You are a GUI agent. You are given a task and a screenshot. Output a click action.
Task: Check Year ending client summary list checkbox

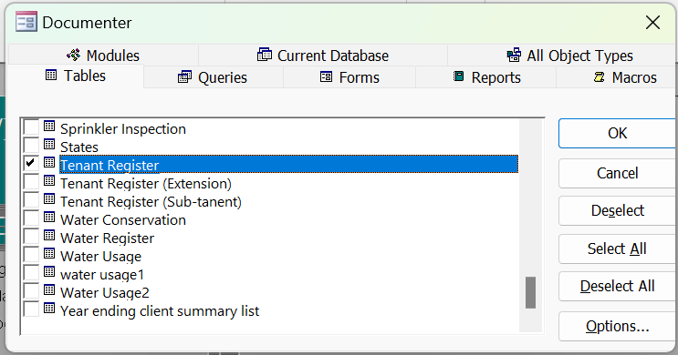coord(31,309)
